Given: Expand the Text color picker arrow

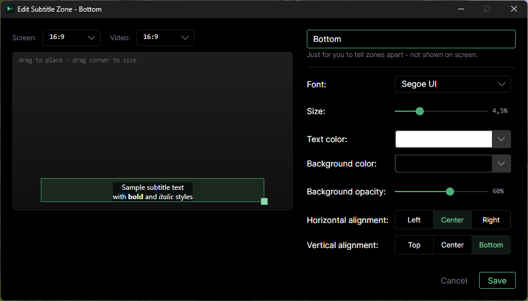Looking at the screenshot, I should [501, 139].
